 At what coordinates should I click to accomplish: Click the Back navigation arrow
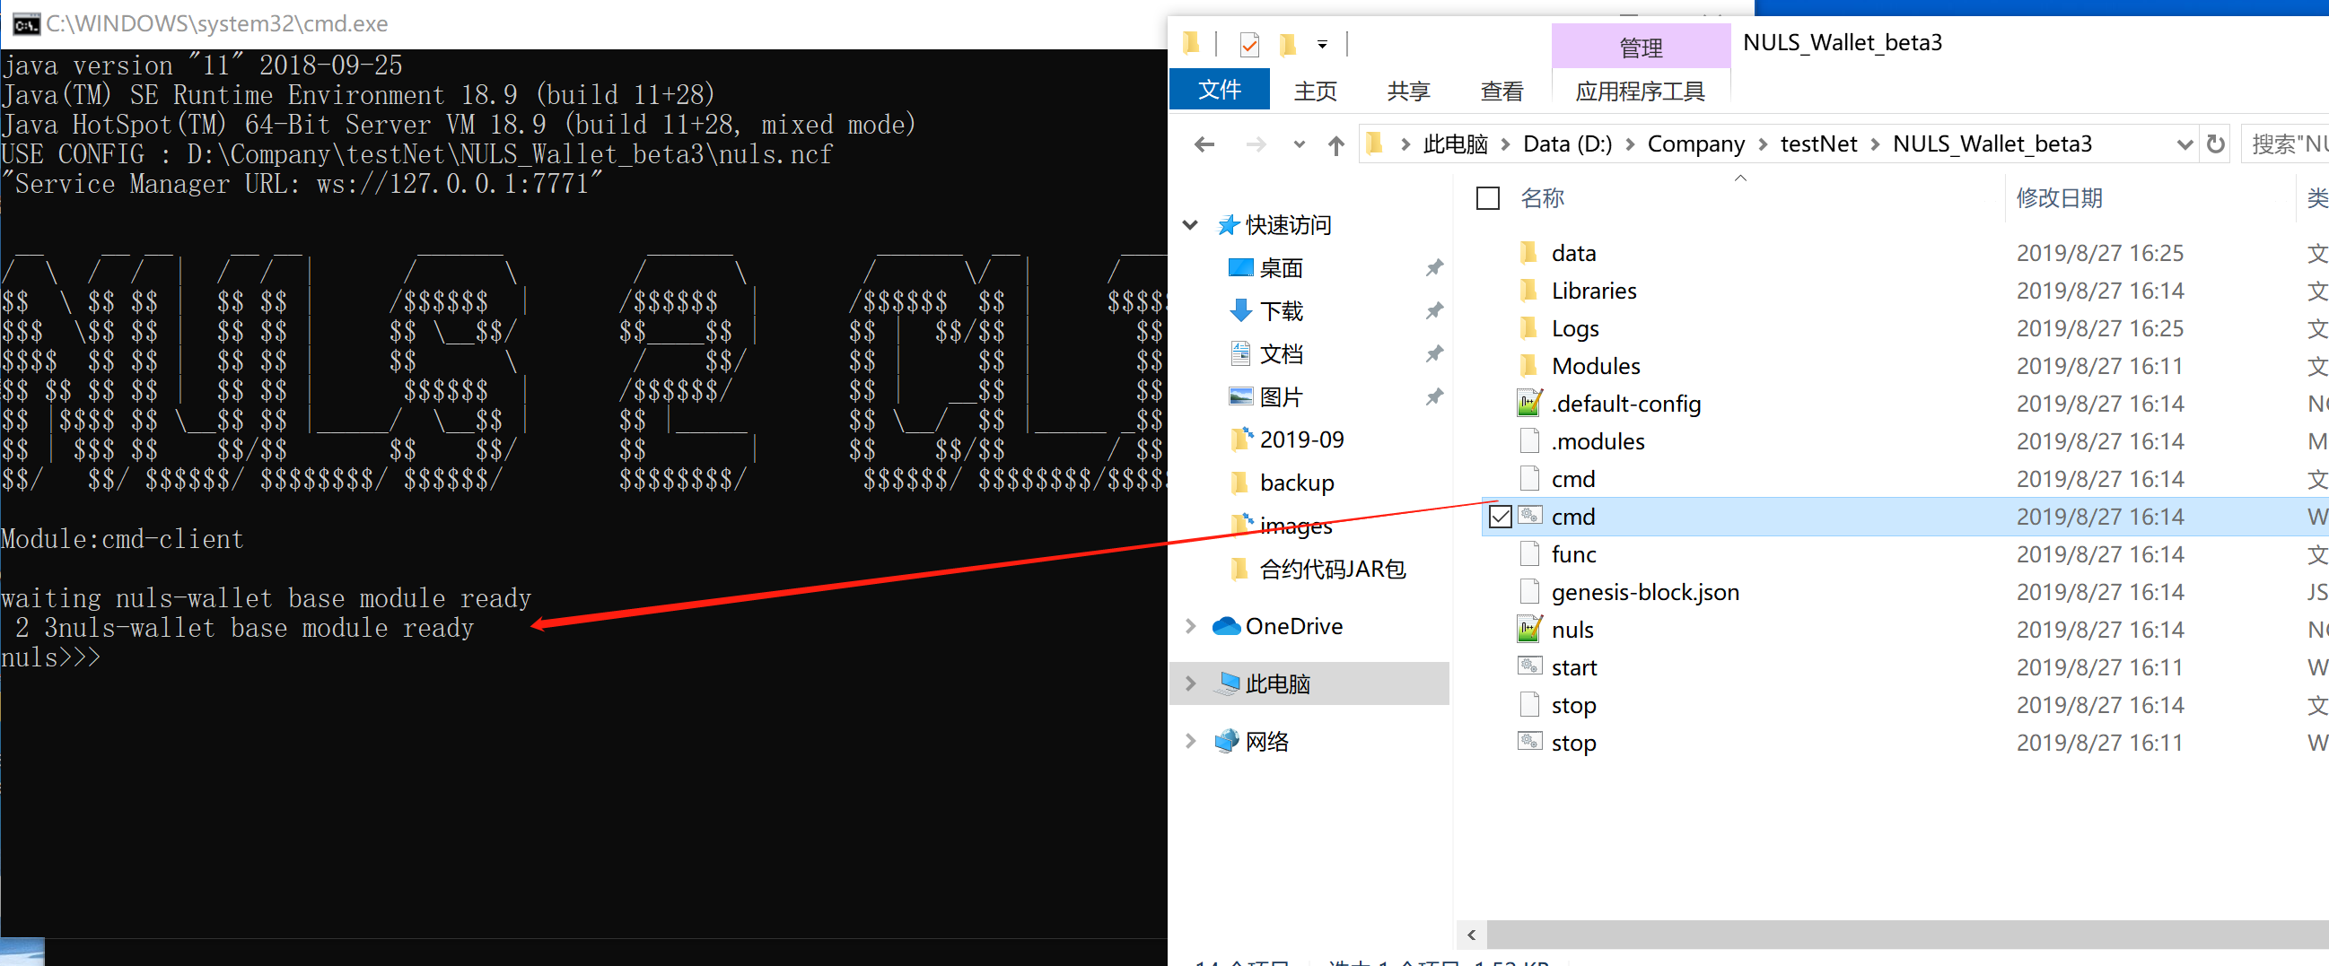[x=1204, y=144]
